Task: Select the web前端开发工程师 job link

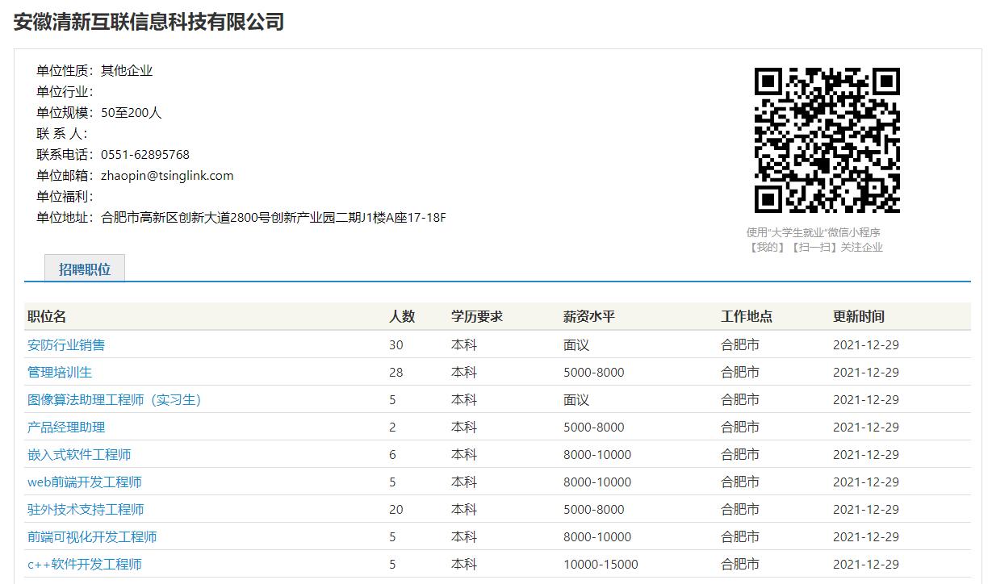Action: (x=85, y=482)
